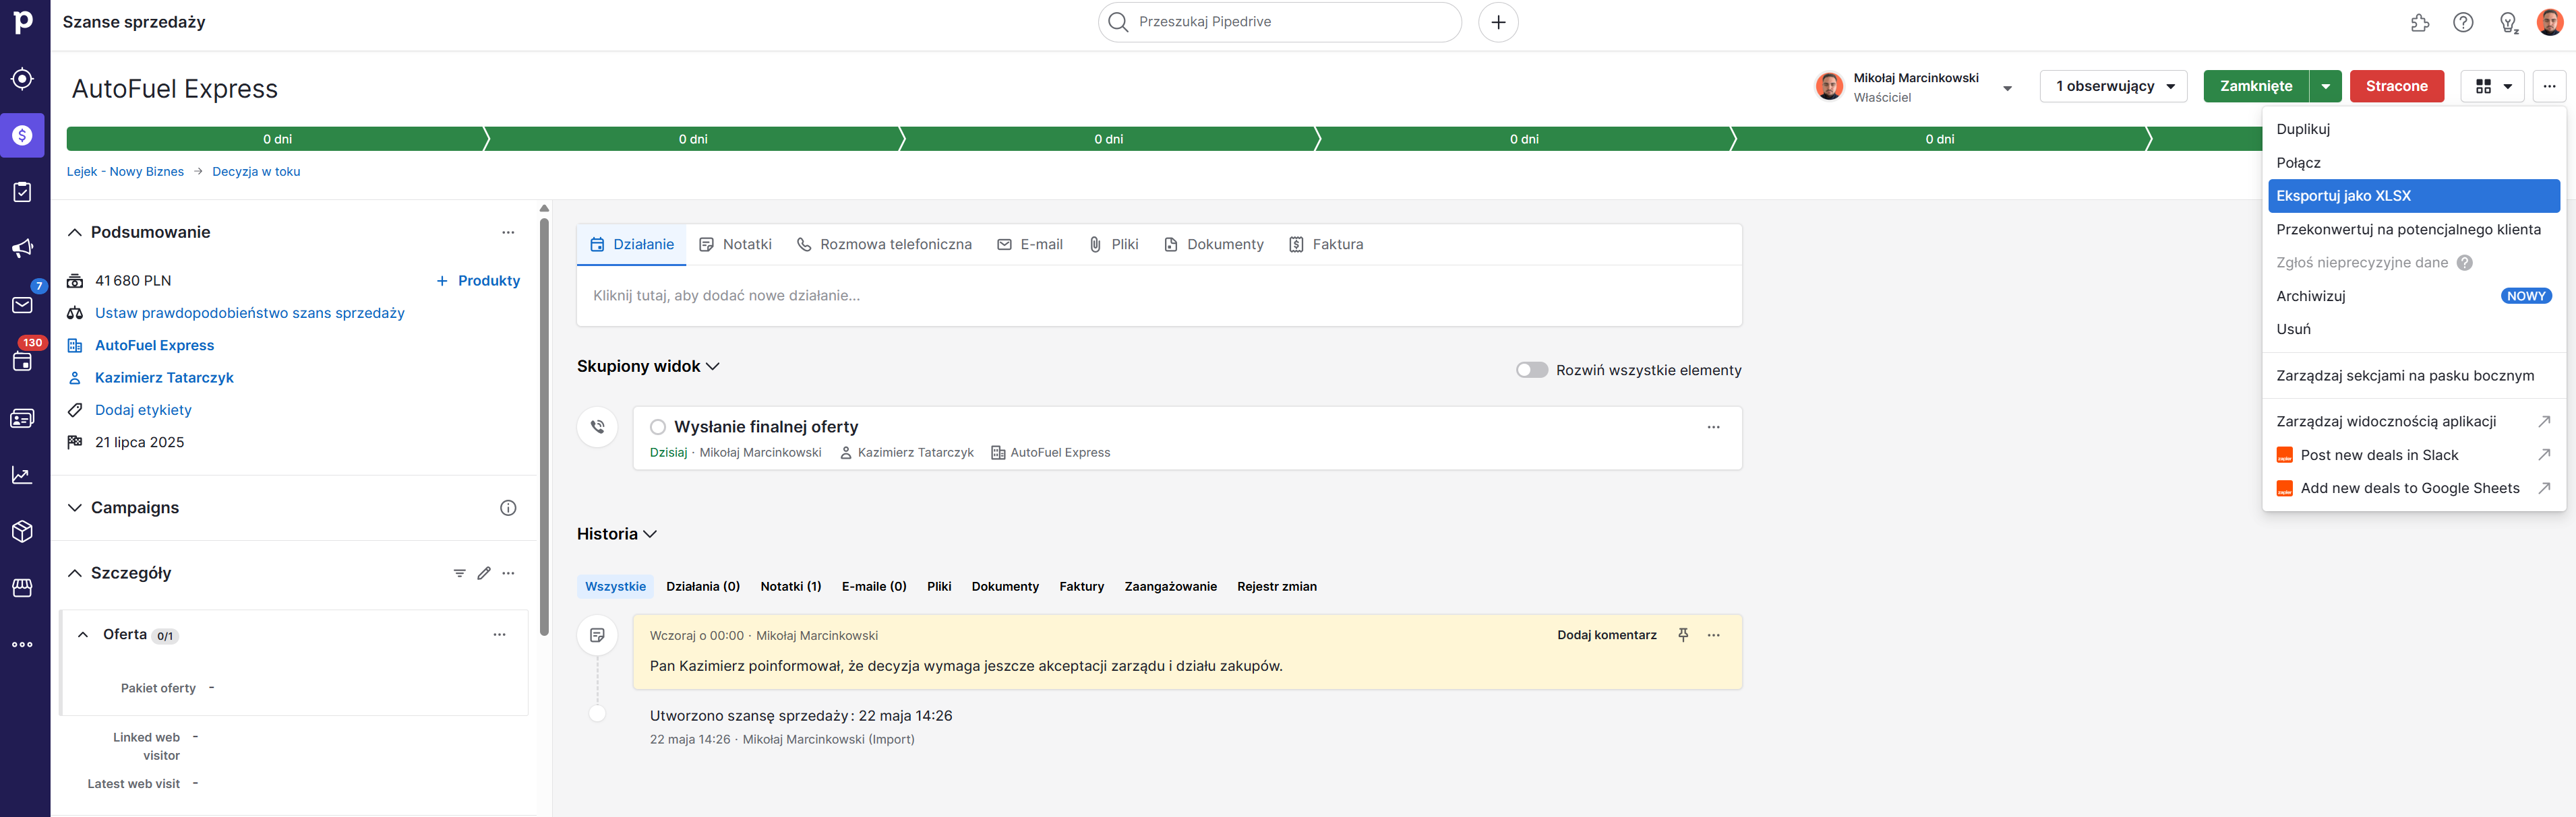Click the Szczegóły filter icon
Viewport: 2576px width, 817px height.
coord(459,573)
